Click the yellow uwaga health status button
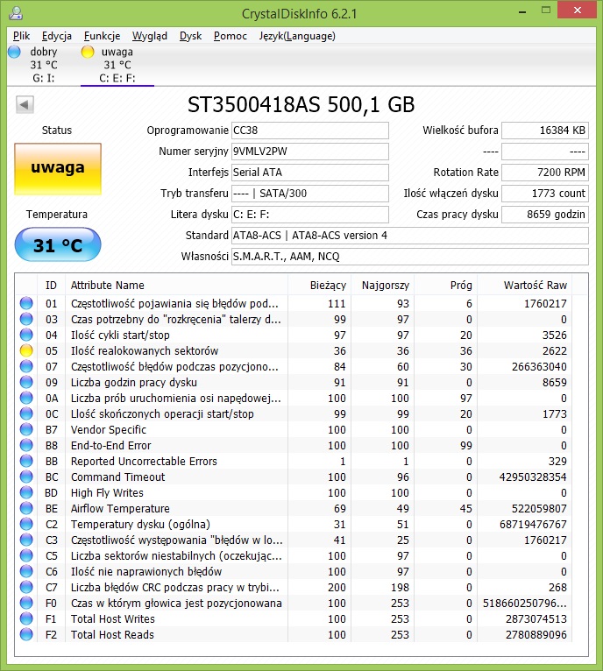603x671 pixels. tap(58, 169)
